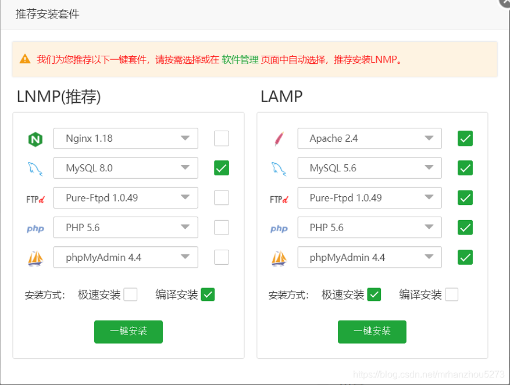Click 一键安装 button under LAMP
The width and height of the screenshot is (510, 385).
(x=372, y=332)
